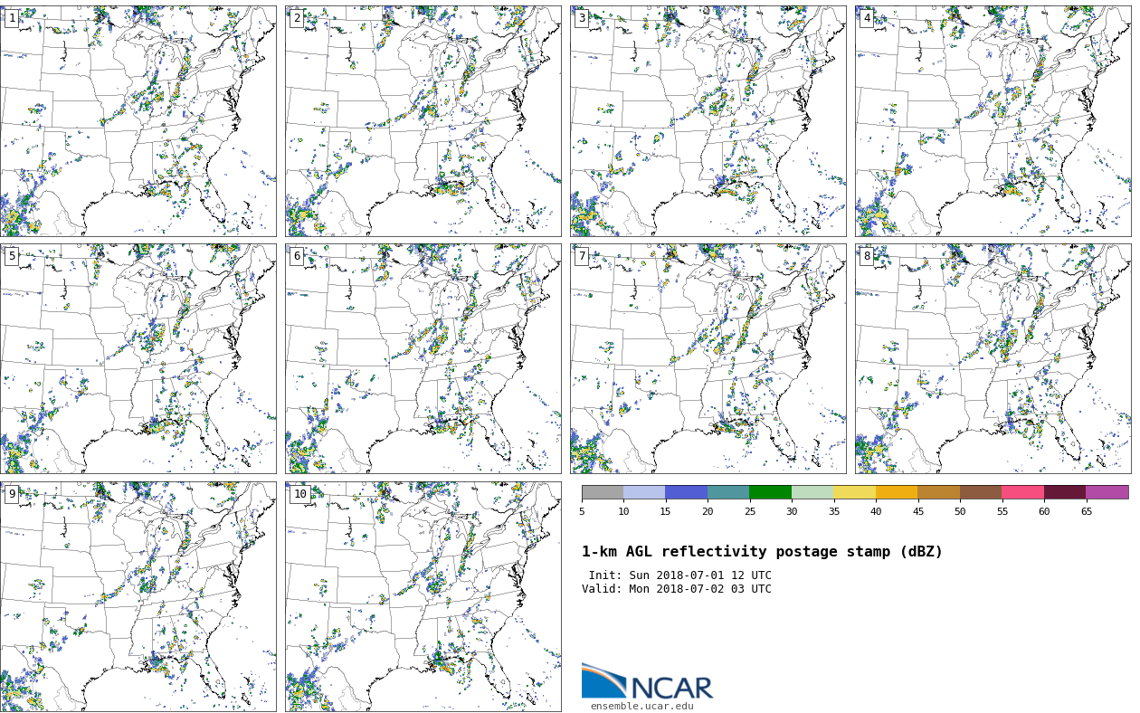
Task: Click the yellow 35-40 dBZ swatch
Action: (855, 492)
